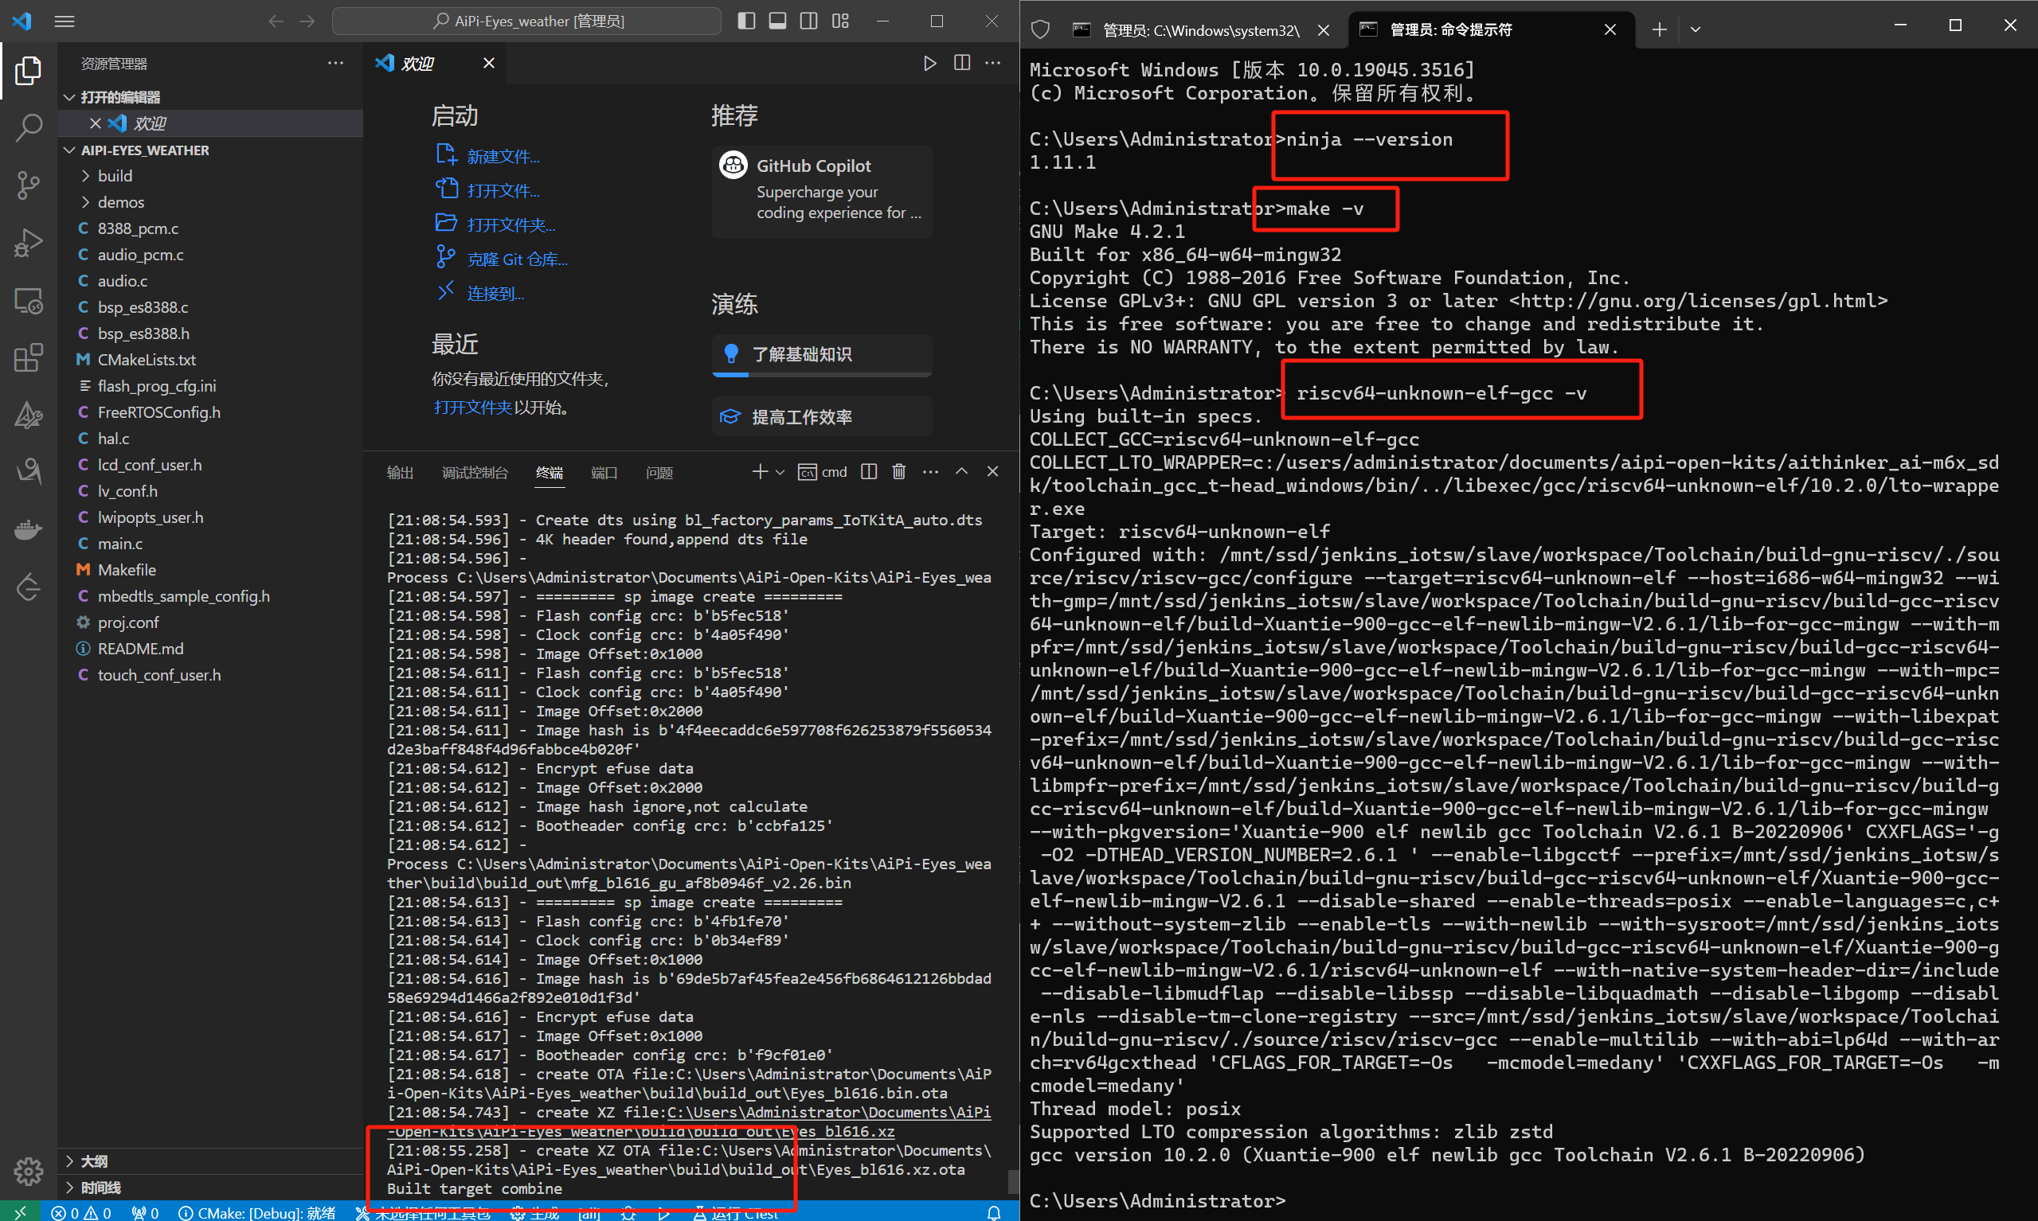2038x1221 pixels.
Task: Open Manage gear in activity bar
Action: click(28, 1170)
